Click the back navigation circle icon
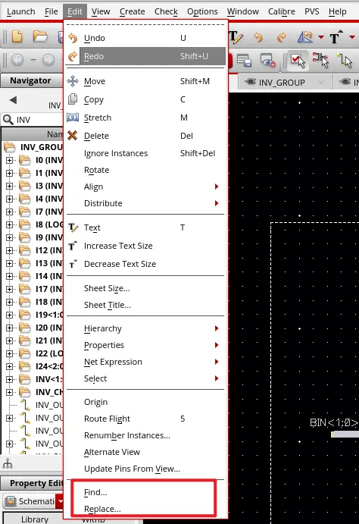The width and height of the screenshot is (359, 524). coord(17,60)
